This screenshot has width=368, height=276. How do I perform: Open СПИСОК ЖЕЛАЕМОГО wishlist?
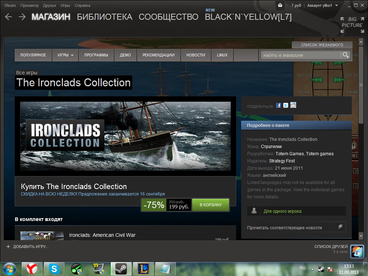[322, 45]
